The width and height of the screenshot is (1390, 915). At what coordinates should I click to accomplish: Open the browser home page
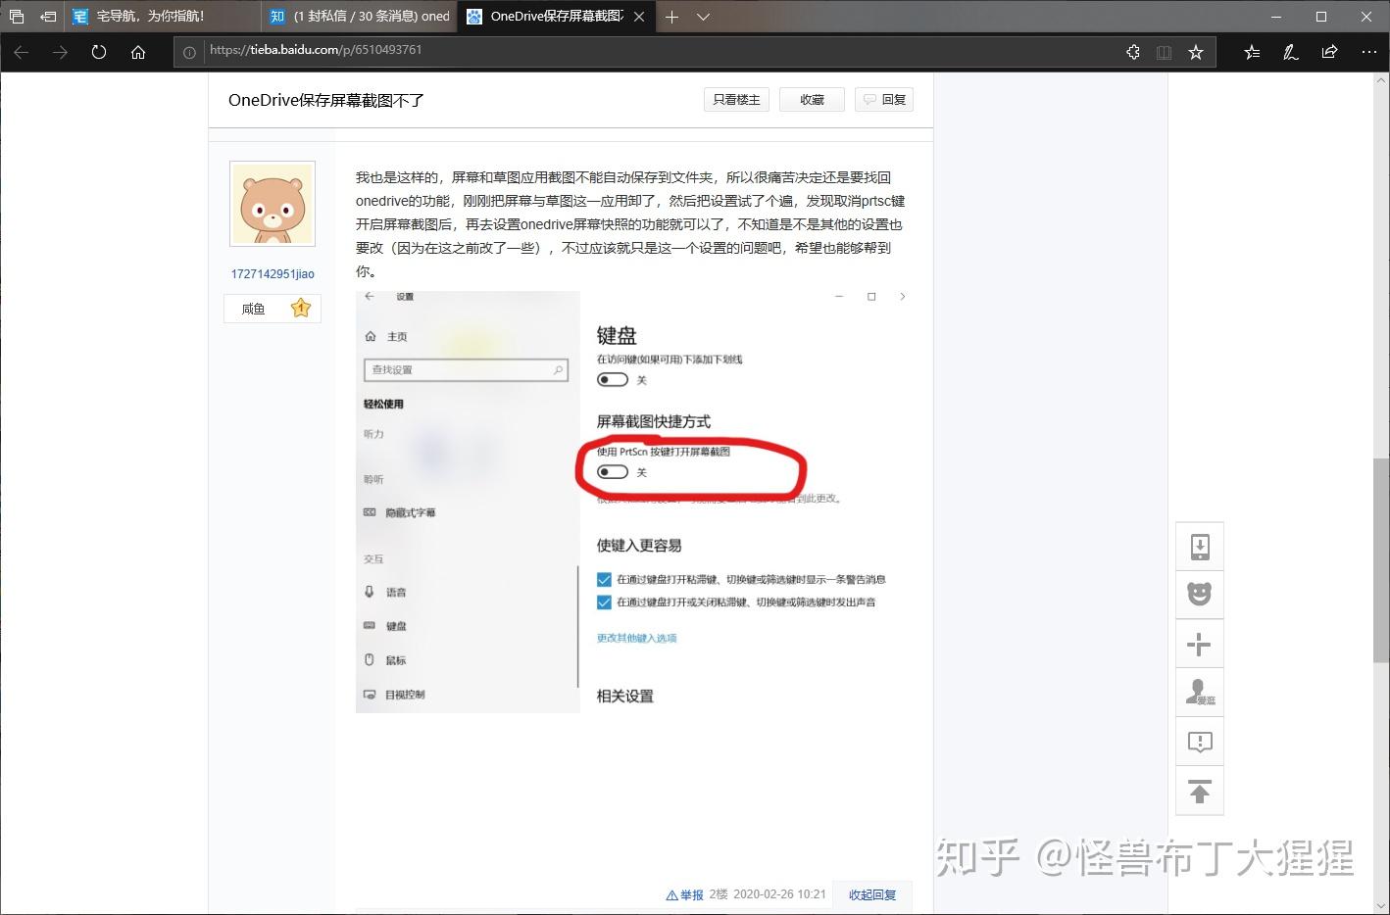[138, 52]
